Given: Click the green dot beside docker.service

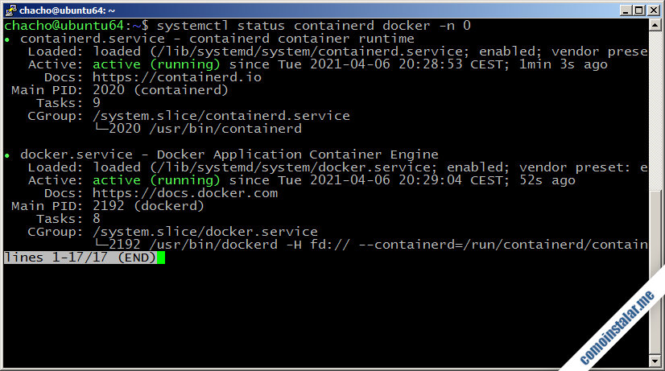Looking at the screenshot, I should (x=8, y=155).
